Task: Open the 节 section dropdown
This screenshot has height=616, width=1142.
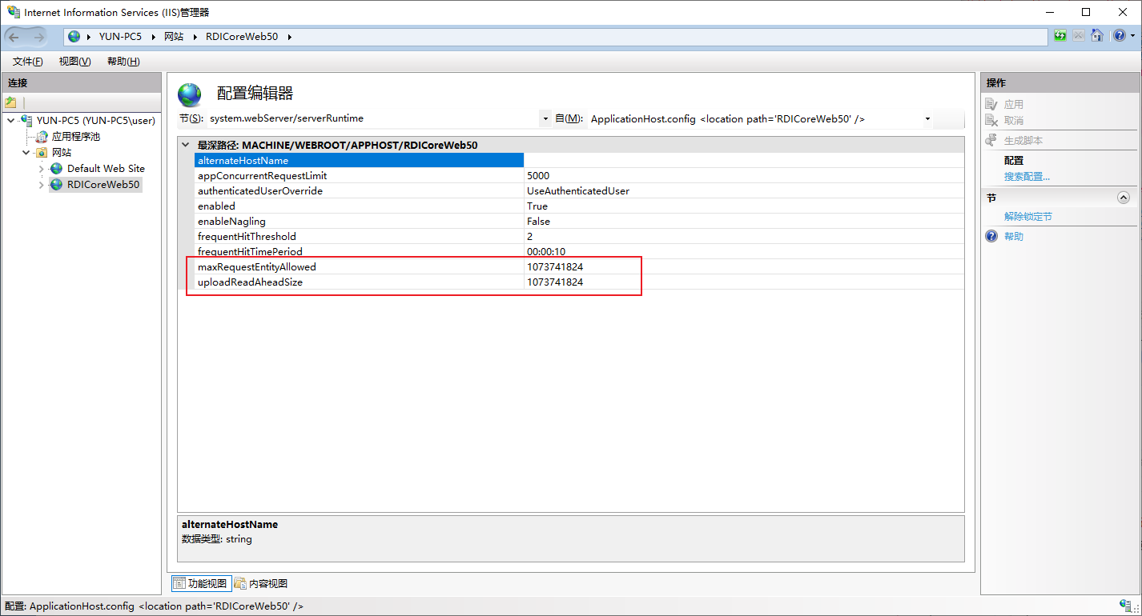Action: 545,119
